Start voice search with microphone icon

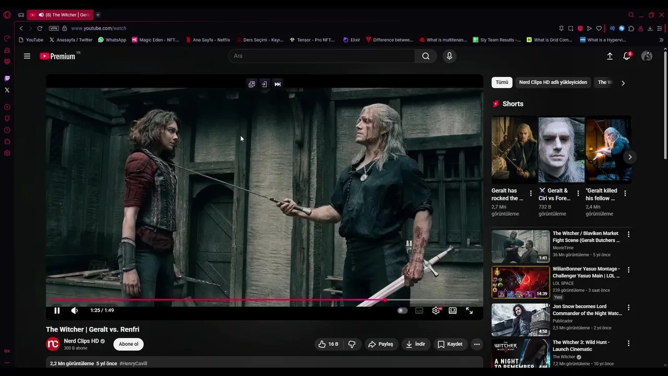click(x=449, y=56)
